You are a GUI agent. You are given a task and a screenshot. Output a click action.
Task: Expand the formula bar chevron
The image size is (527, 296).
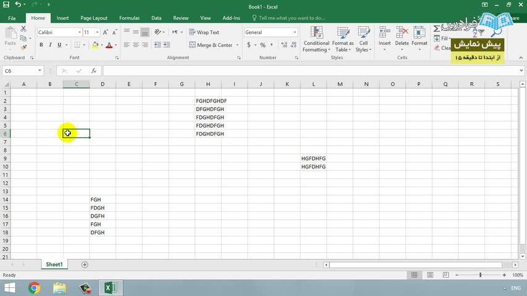point(521,70)
